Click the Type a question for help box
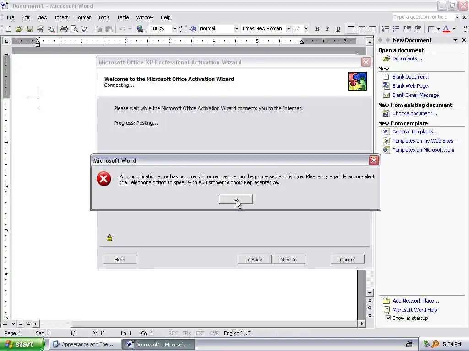This screenshot has height=351, width=469. point(423,17)
